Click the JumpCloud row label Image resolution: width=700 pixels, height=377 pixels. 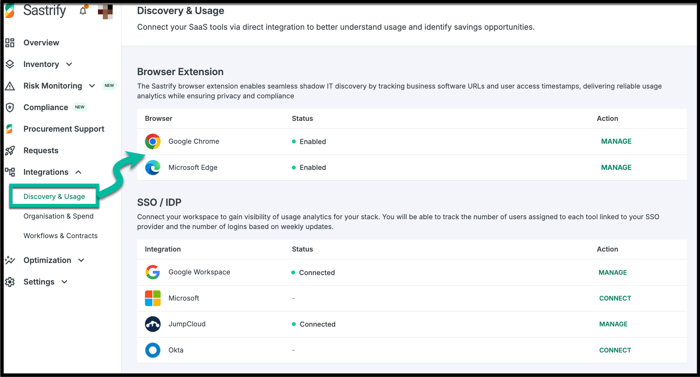[187, 324]
